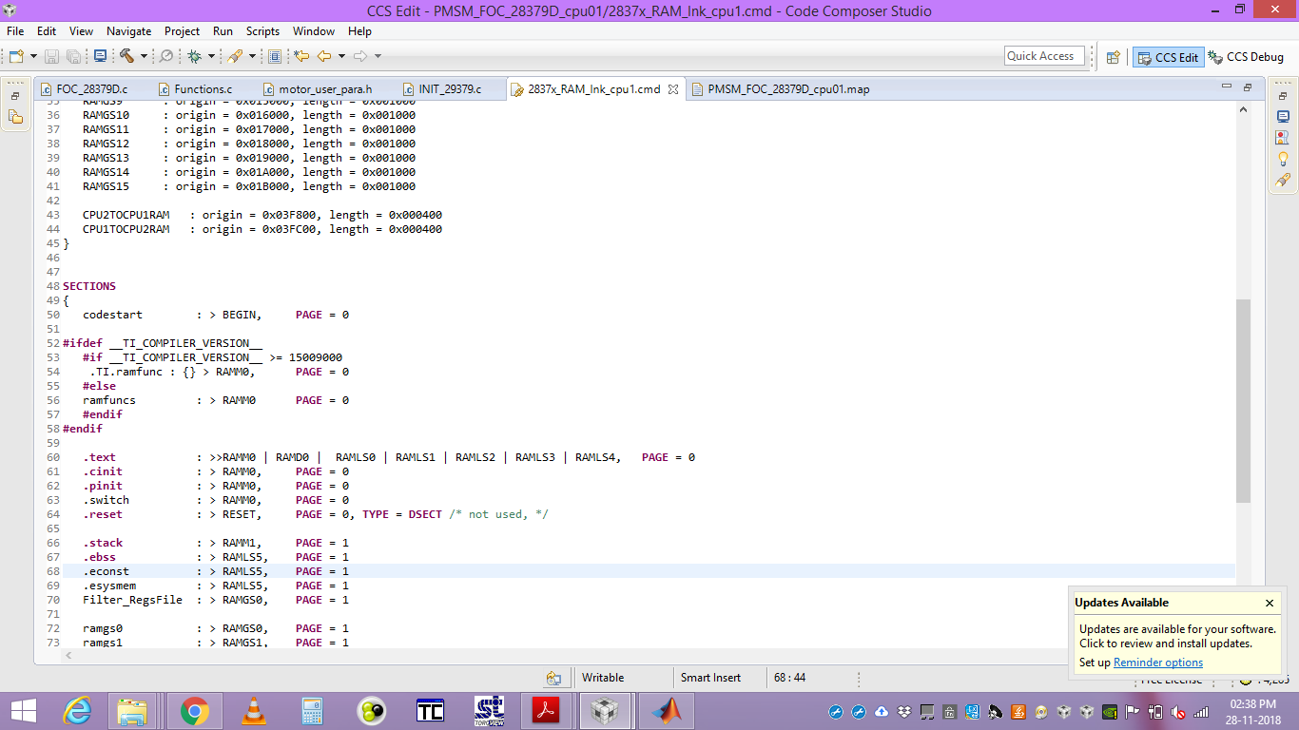Open the terminal monitor toolbar icon
Viewport: 1299px width, 730px height.
[100, 56]
